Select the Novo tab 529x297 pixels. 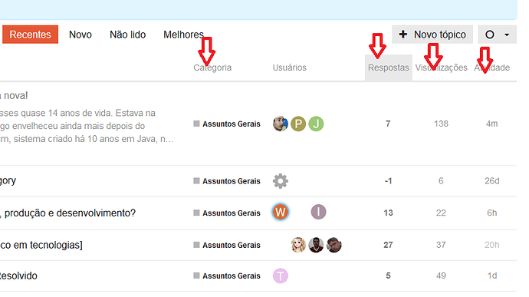pyautogui.click(x=80, y=35)
